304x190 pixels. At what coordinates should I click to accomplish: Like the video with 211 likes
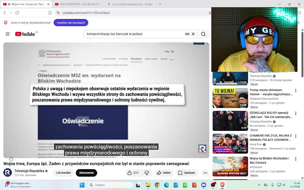click(133, 173)
